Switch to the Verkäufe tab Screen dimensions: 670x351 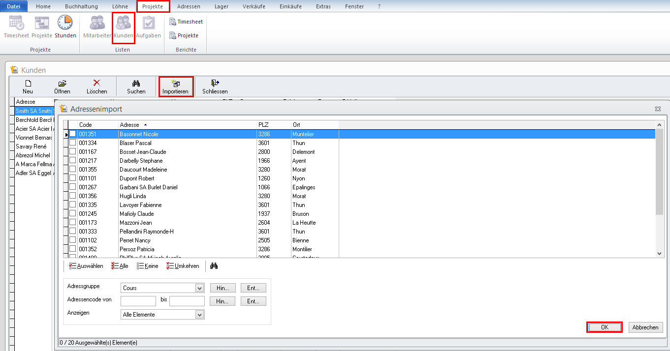pos(254,6)
